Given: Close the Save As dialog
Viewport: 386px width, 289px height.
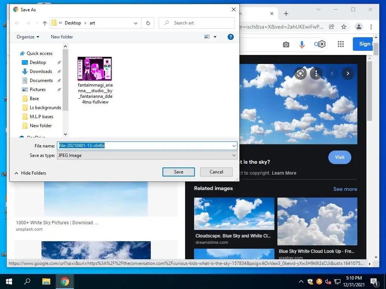Looking at the screenshot, I should click(234, 9).
